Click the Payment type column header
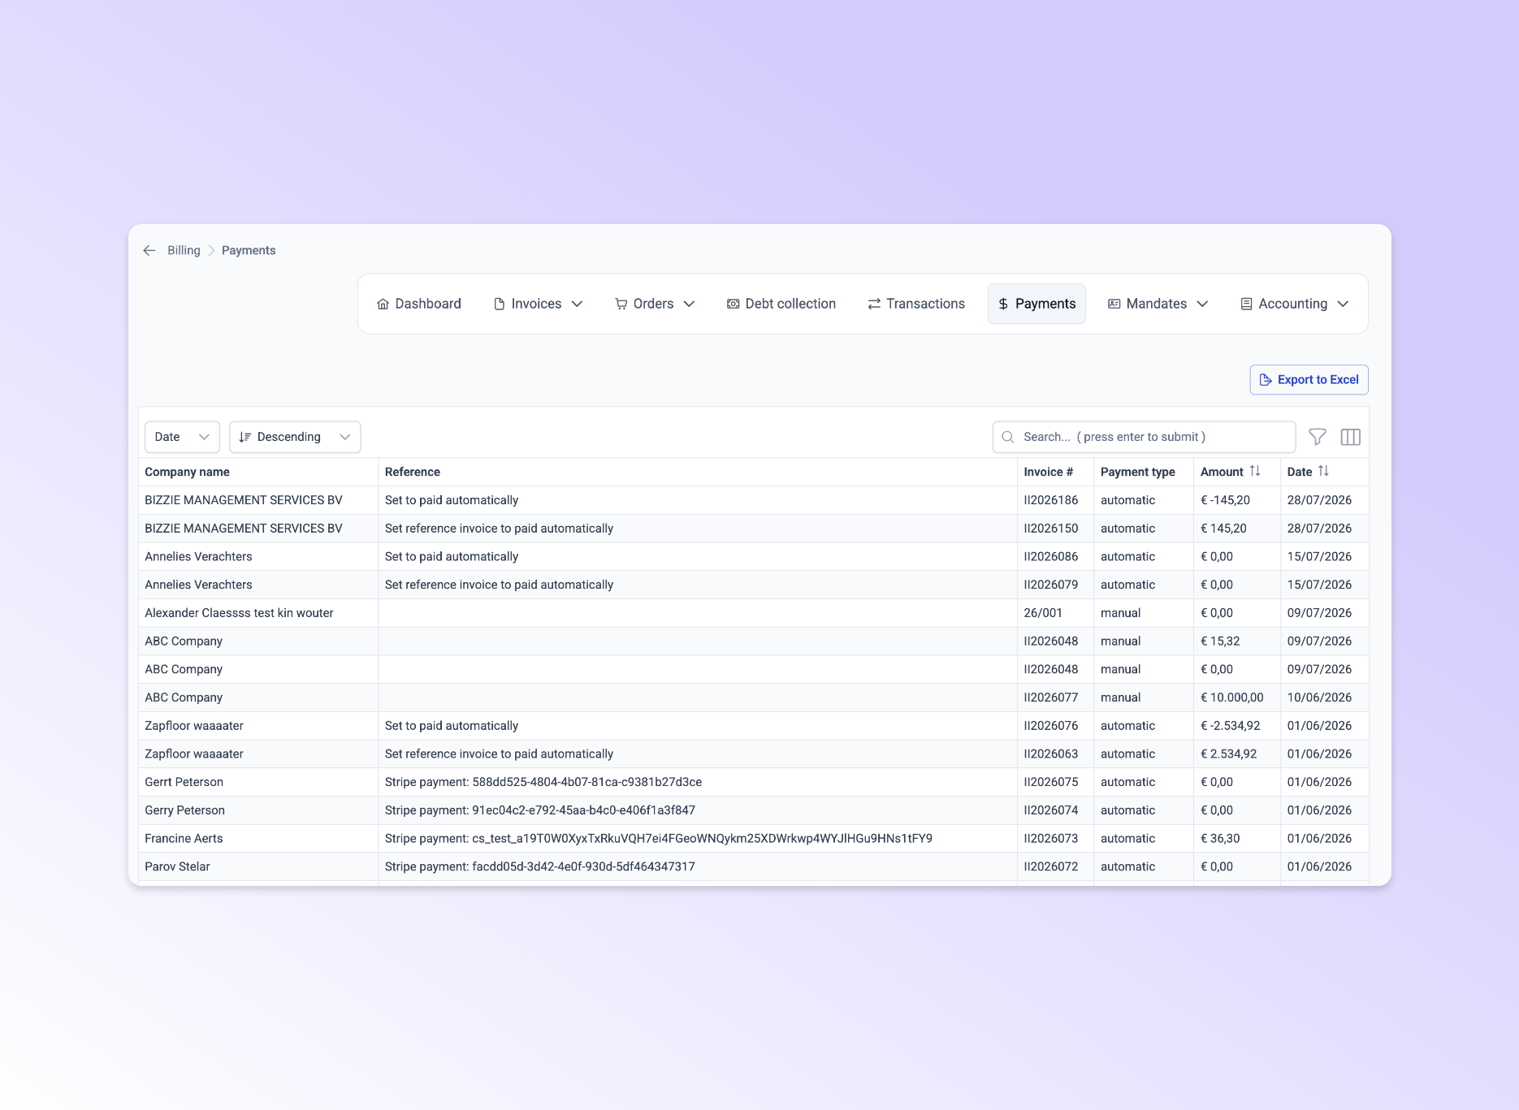 point(1137,472)
